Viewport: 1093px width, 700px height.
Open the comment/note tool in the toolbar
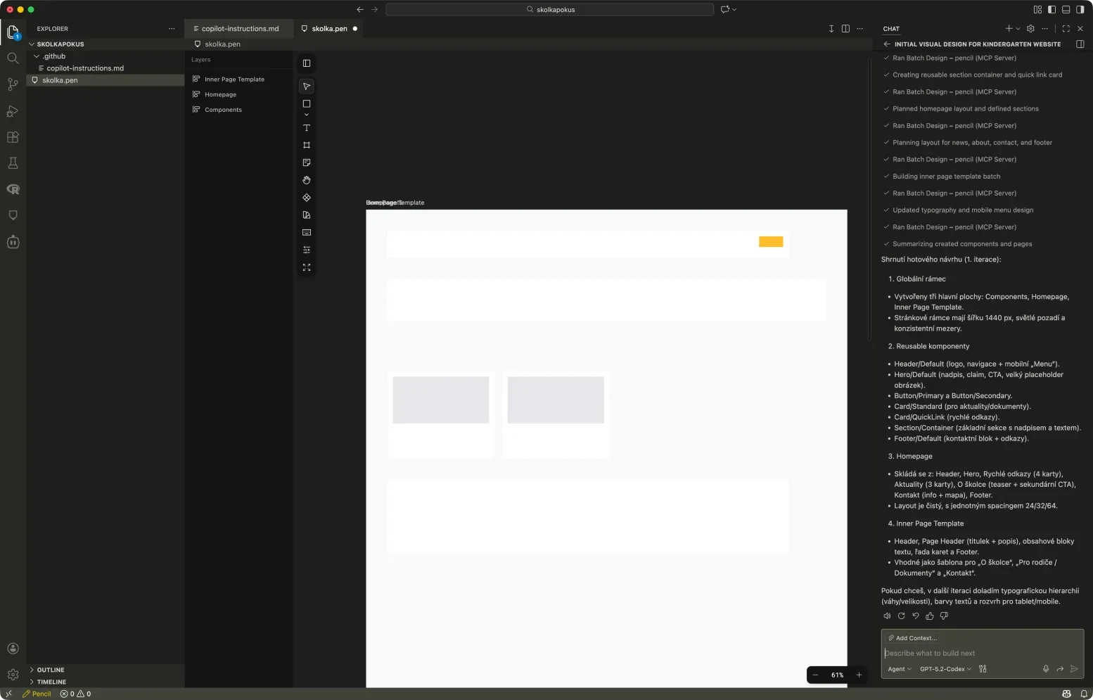point(306,163)
